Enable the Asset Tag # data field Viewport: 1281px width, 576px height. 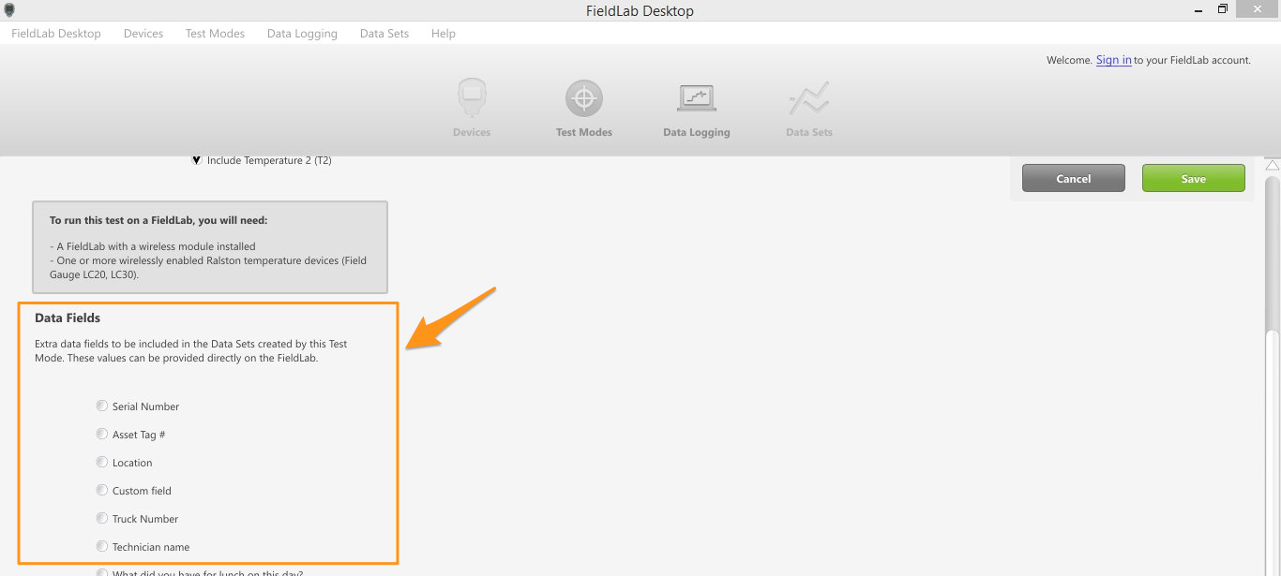tap(102, 434)
